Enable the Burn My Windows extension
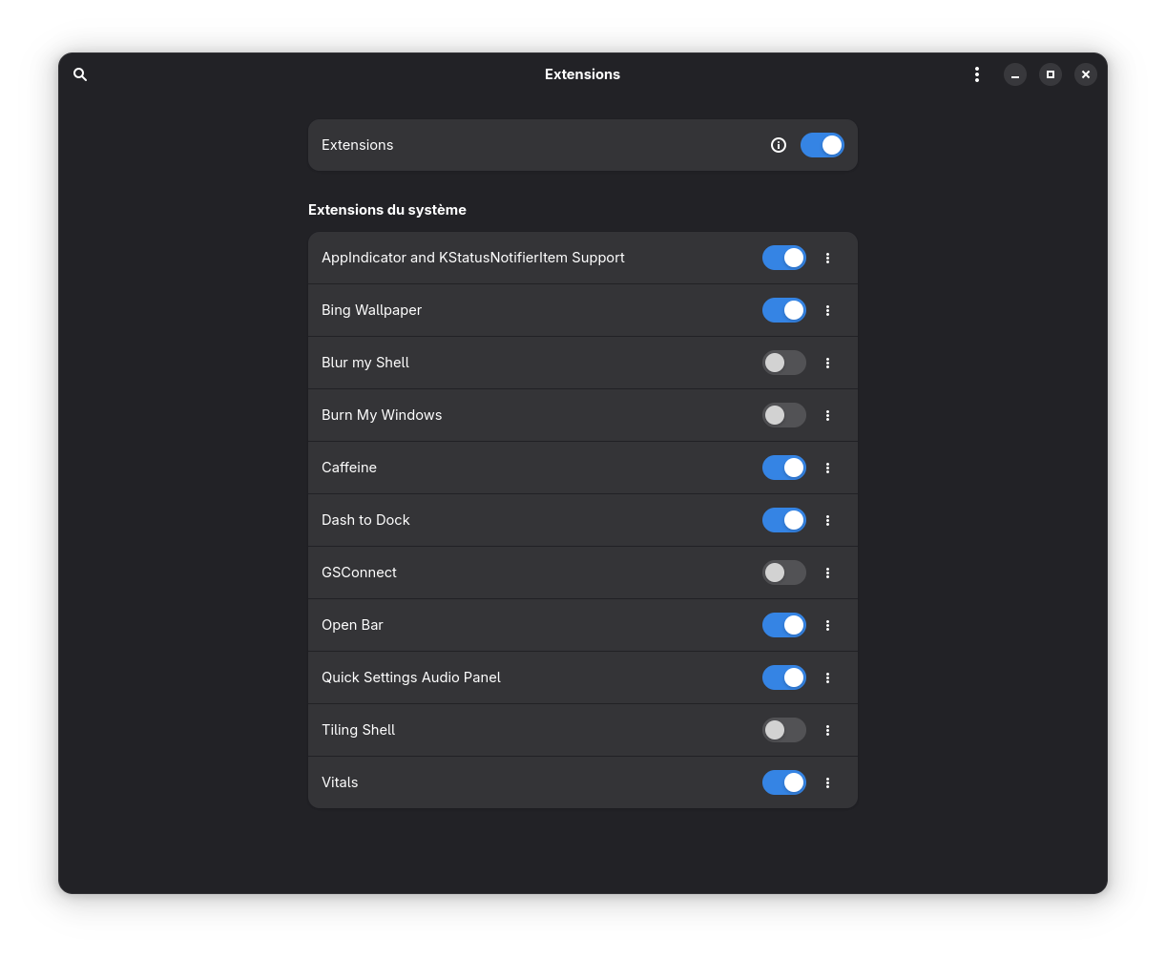 pyautogui.click(x=784, y=415)
